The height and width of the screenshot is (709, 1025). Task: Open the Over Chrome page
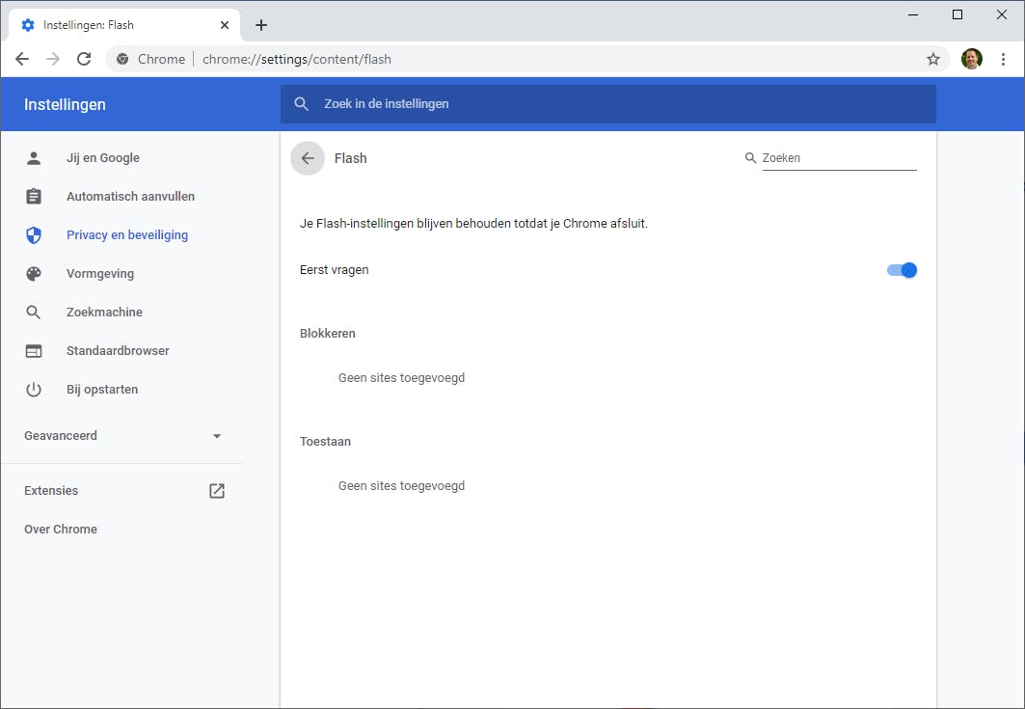[x=61, y=530]
